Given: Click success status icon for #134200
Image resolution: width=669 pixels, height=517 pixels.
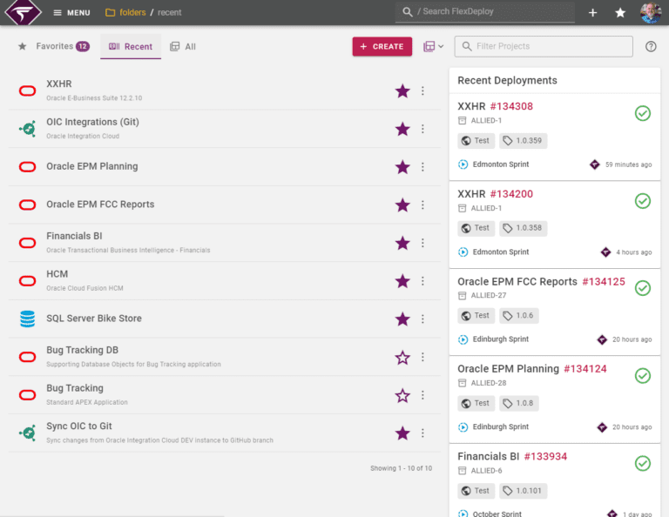Looking at the screenshot, I should tap(643, 201).
